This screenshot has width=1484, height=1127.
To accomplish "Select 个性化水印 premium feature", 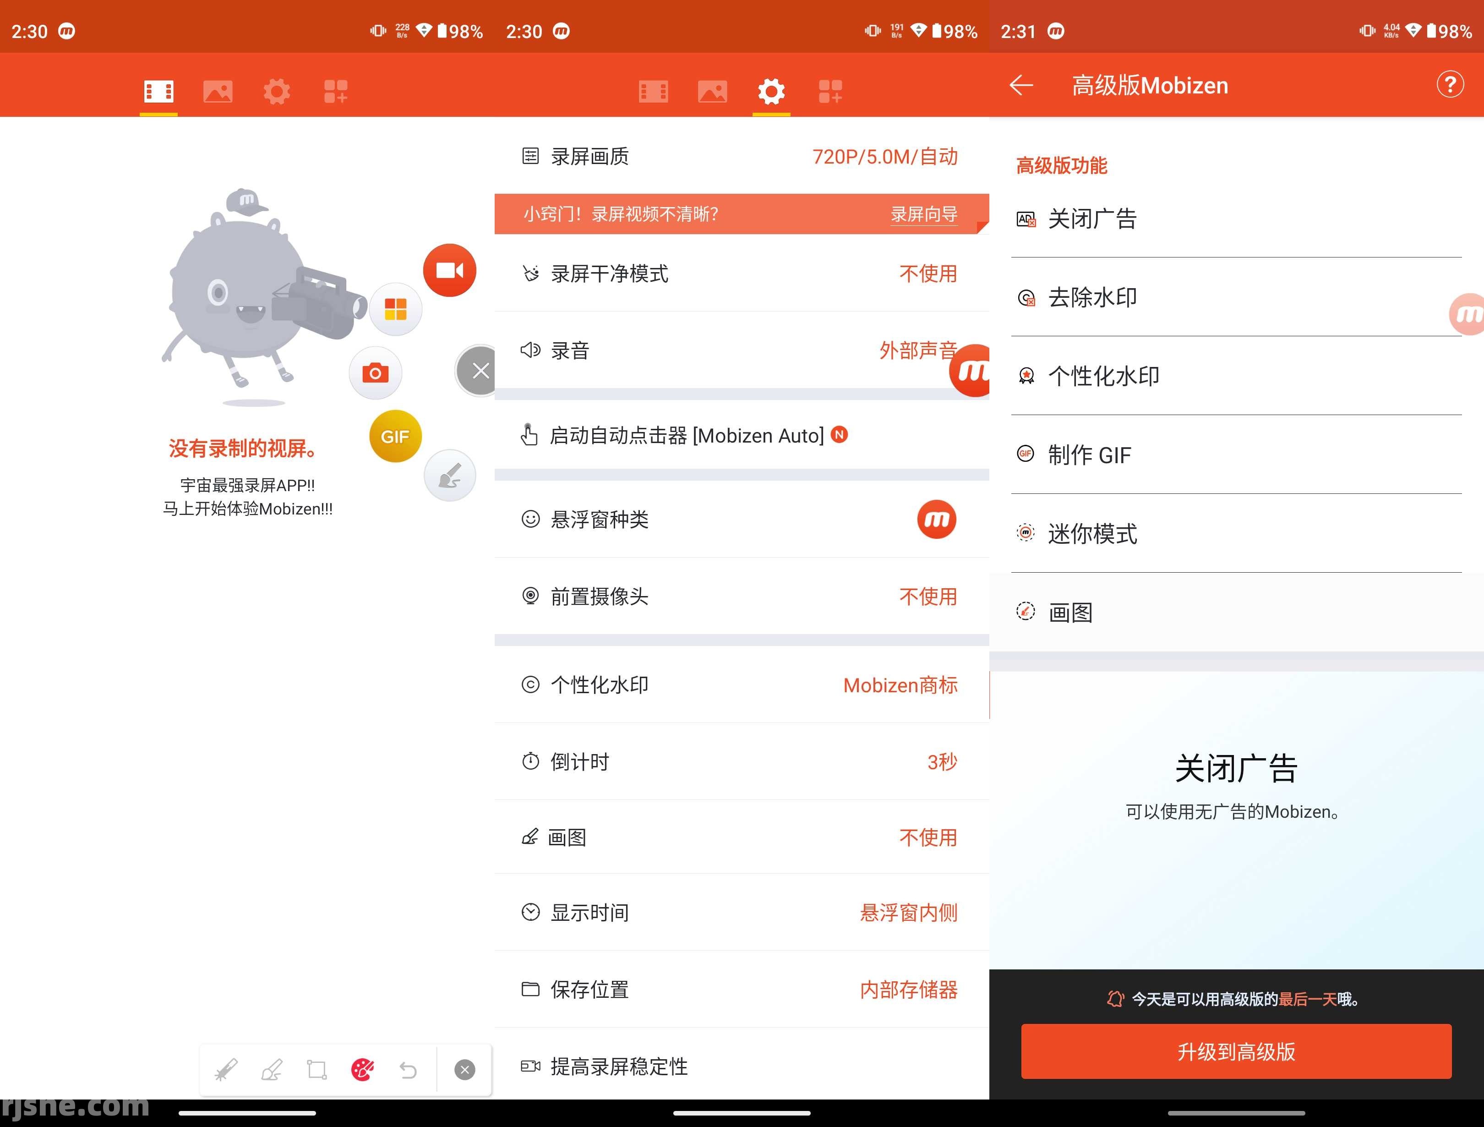I will pos(1236,376).
